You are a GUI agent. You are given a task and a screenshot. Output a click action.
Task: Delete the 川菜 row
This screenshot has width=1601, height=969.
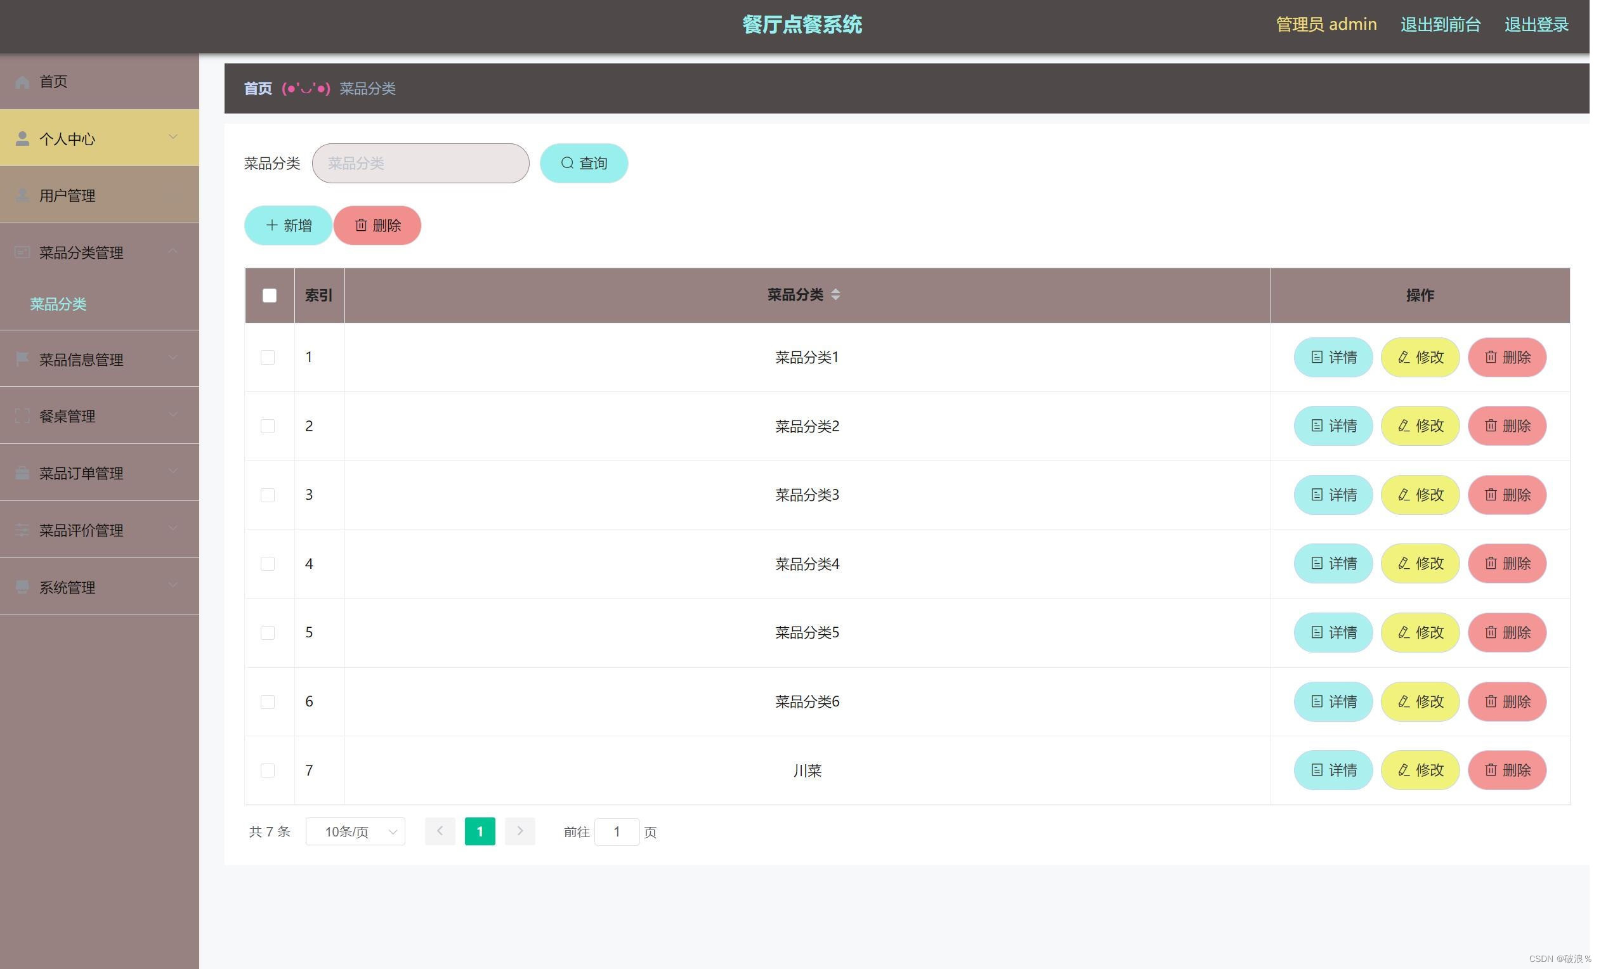[x=1507, y=771]
